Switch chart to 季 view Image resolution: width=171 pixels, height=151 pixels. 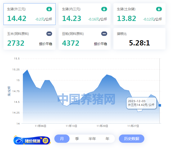pos(77,139)
